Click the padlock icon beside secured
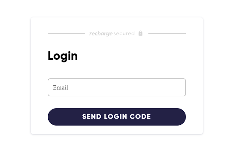The width and height of the screenshot is (249, 154). click(140, 34)
